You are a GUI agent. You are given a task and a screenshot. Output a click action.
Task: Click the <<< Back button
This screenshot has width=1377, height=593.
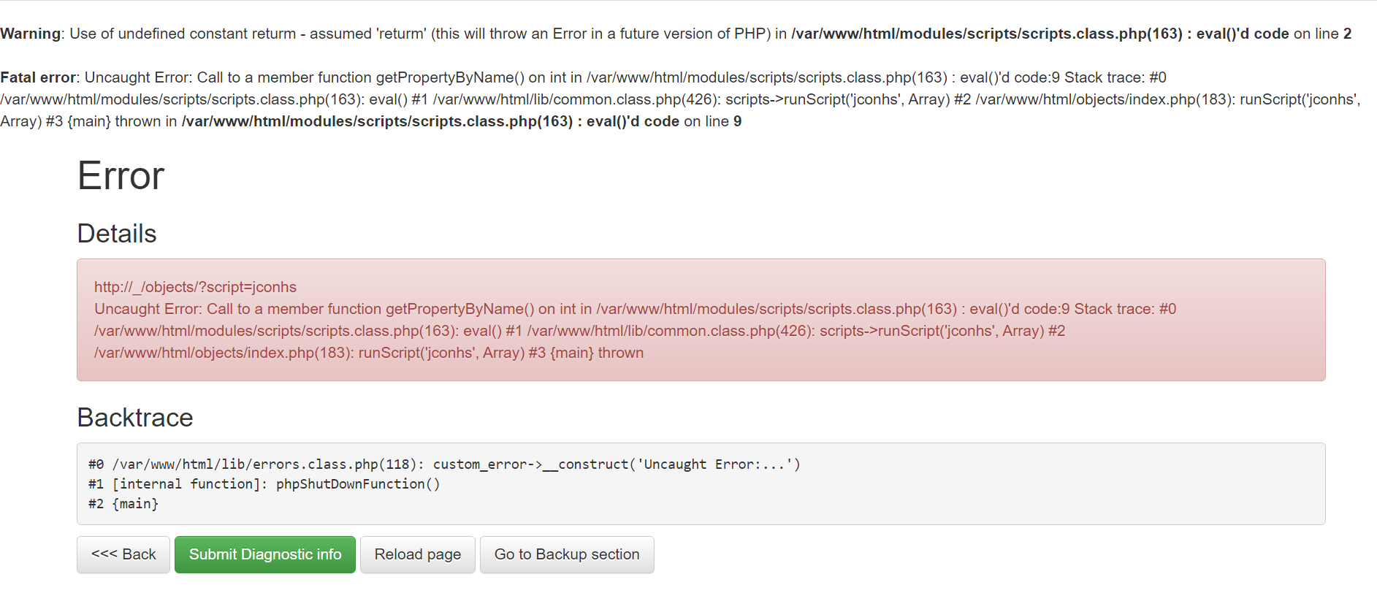click(x=123, y=555)
